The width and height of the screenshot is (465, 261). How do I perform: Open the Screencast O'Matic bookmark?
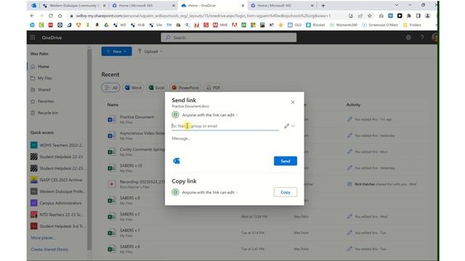click(x=380, y=25)
